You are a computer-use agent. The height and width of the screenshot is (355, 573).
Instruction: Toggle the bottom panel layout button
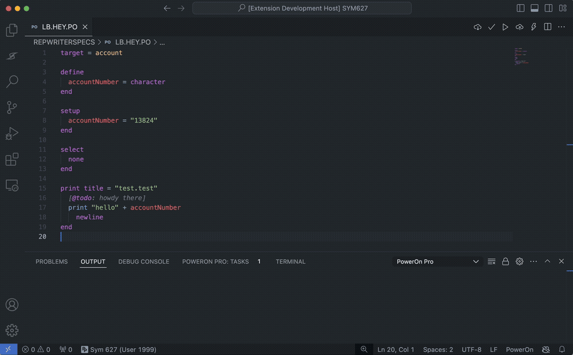(535, 9)
